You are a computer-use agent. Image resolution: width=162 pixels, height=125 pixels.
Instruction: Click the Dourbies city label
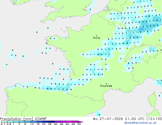[x=106, y=86]
